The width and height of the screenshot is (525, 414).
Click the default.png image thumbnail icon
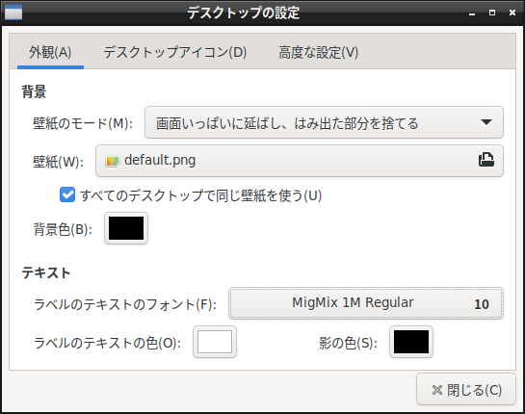[112, 162]
